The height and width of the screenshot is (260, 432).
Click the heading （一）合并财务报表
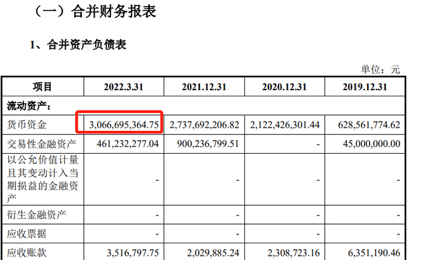[95, 12]
